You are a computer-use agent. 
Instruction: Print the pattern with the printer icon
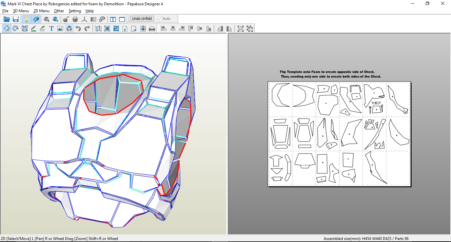click(152, 29)
